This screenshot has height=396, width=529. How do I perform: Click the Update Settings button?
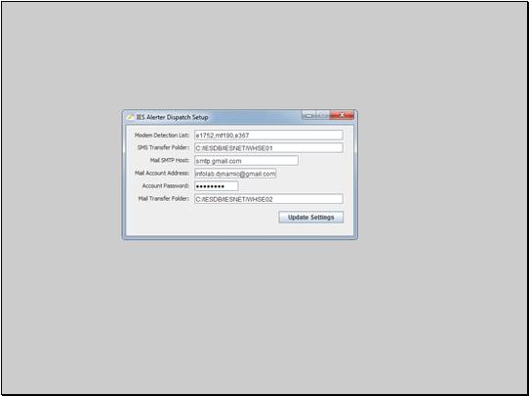click(x=311, y=218)
